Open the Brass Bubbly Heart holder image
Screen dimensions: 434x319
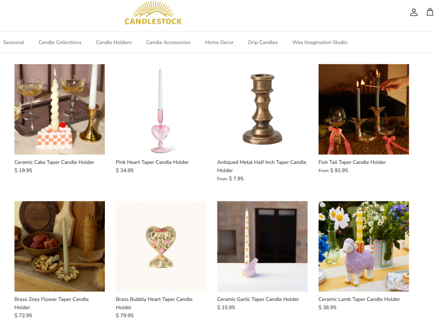161,246
